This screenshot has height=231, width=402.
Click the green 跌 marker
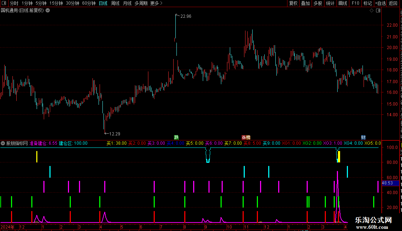[x=176, y=138]
